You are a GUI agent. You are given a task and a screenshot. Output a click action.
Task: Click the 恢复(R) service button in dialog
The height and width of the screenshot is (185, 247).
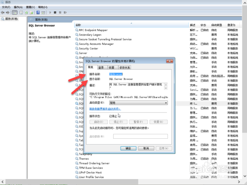pos(159,122)
